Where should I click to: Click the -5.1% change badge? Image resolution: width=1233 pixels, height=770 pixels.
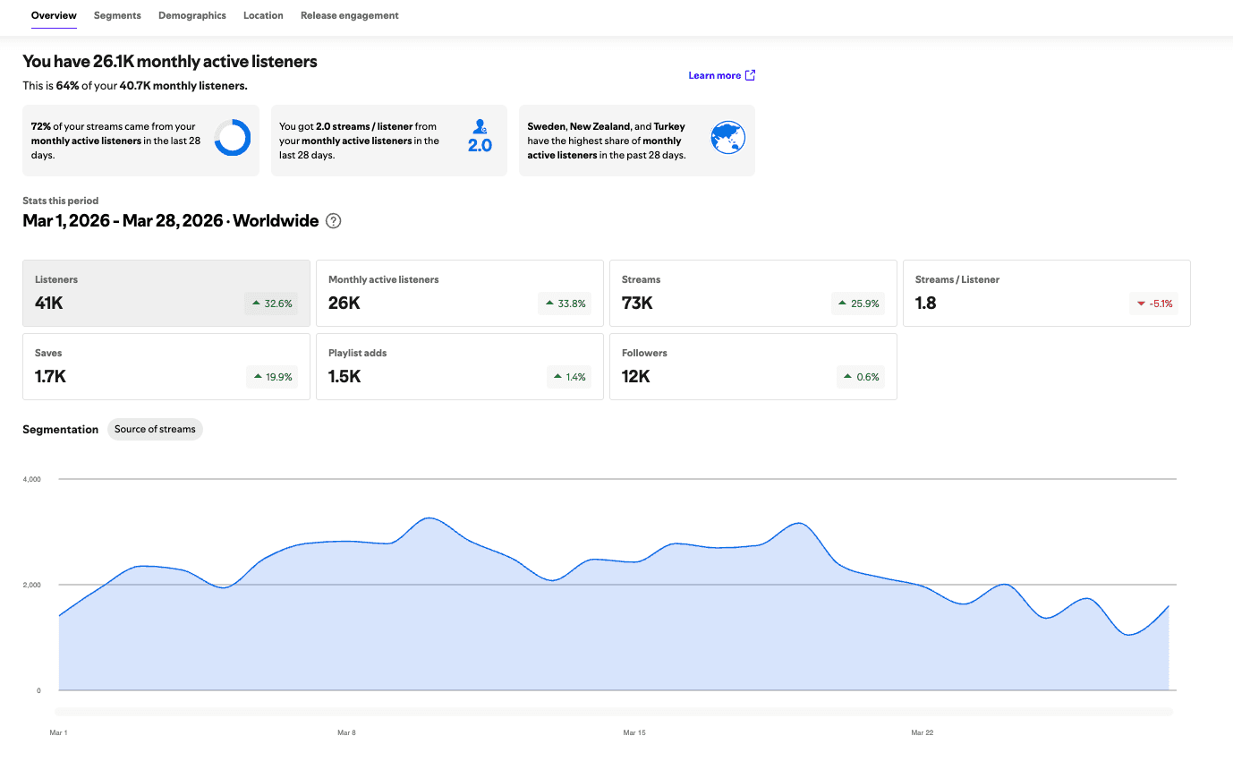pyautogui.click(x=1154, y=304)
